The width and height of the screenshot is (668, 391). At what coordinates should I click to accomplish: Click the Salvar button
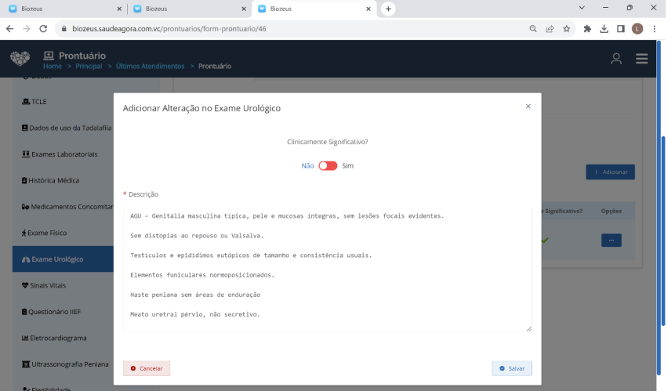(x=511, y=368)
